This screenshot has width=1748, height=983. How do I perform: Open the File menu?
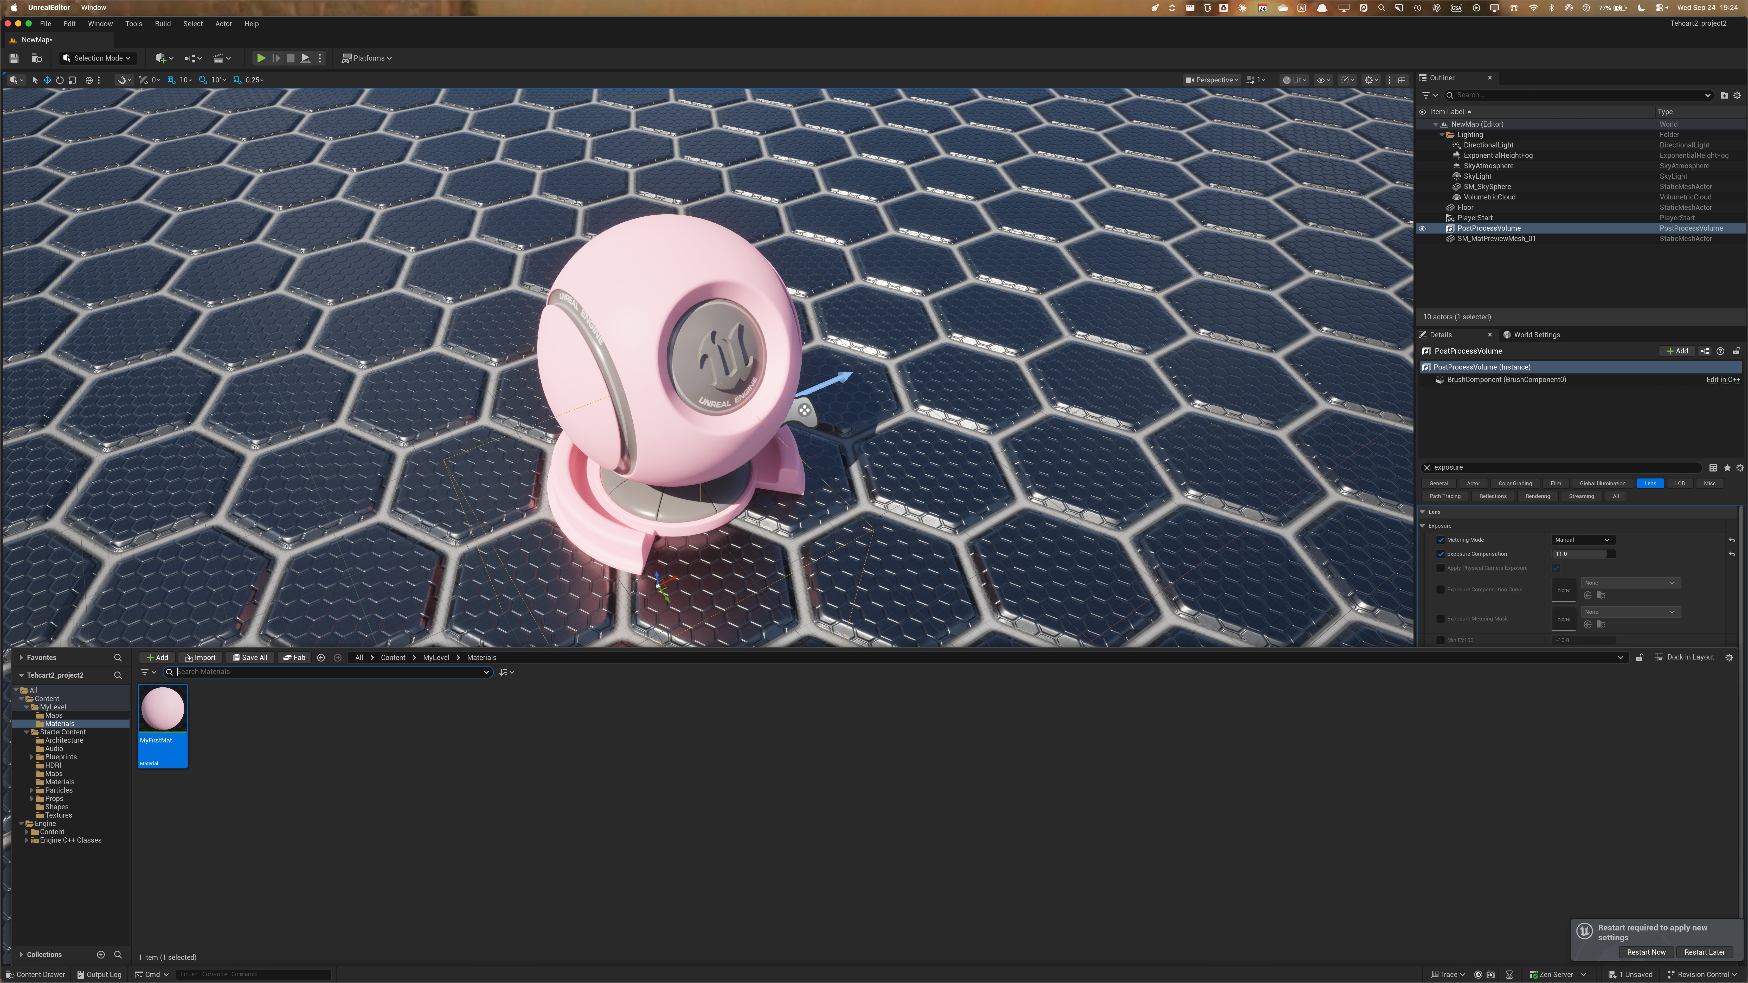(46, 24)
